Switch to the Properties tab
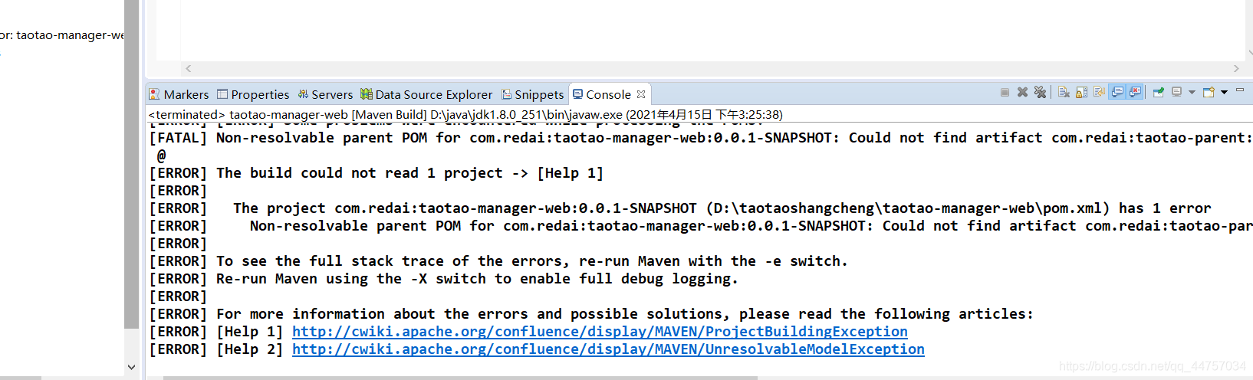Screen dimensions: 1253x380 tap(253, 94)
